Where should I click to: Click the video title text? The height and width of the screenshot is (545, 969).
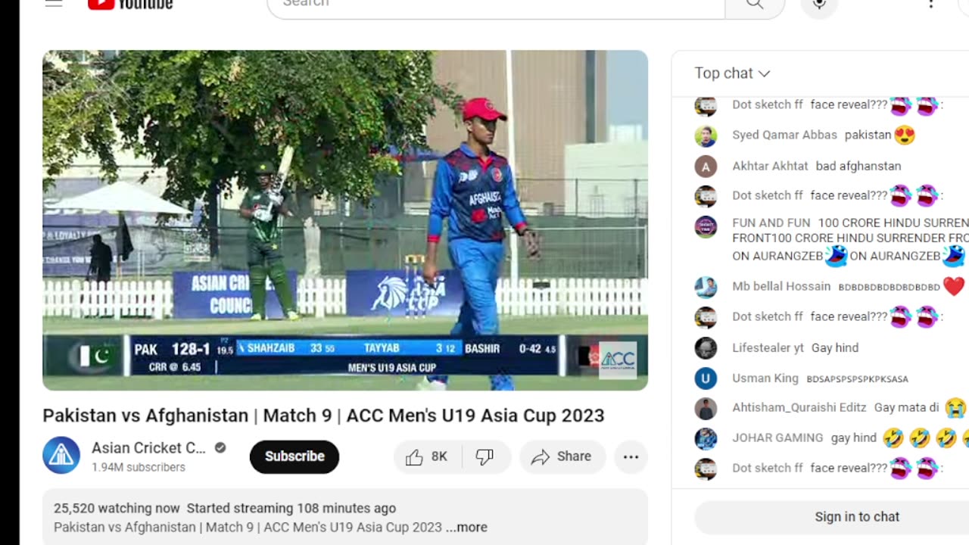click(323, 416)
